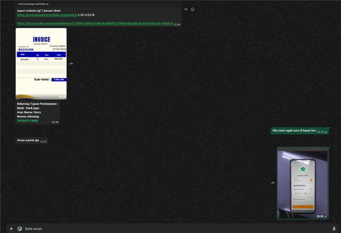The height and width of the screenshot is (233, 341).
Task: View the payment confirmation phone photo
Action: (303, 183)
